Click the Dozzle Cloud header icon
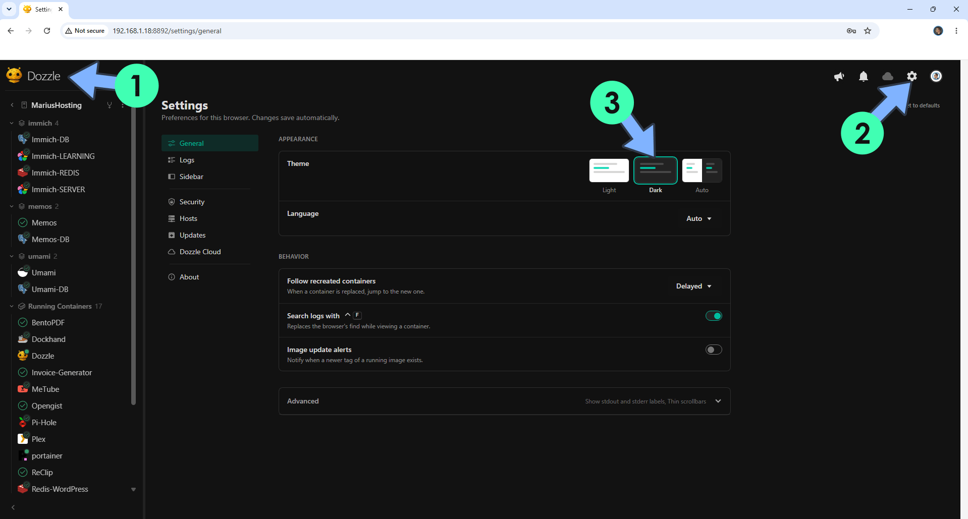This screenshot has width=968, height=519. point(888,76)
